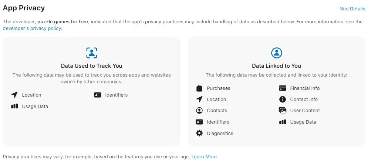Screen dimensions: 378x165
Task: Click the User Content photo icon
Action: [x=283, y=111]
